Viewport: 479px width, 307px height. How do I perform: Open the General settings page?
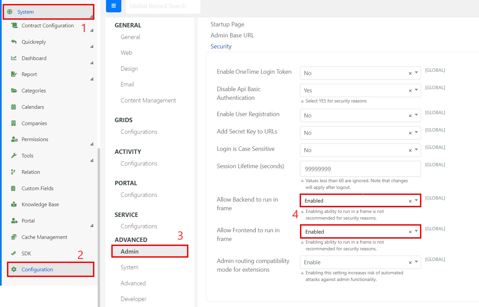click(x=130, y=37)
